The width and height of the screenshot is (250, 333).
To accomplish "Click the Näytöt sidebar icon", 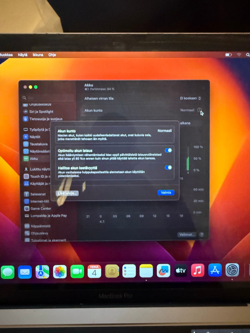I will click(x=26, y=137).
